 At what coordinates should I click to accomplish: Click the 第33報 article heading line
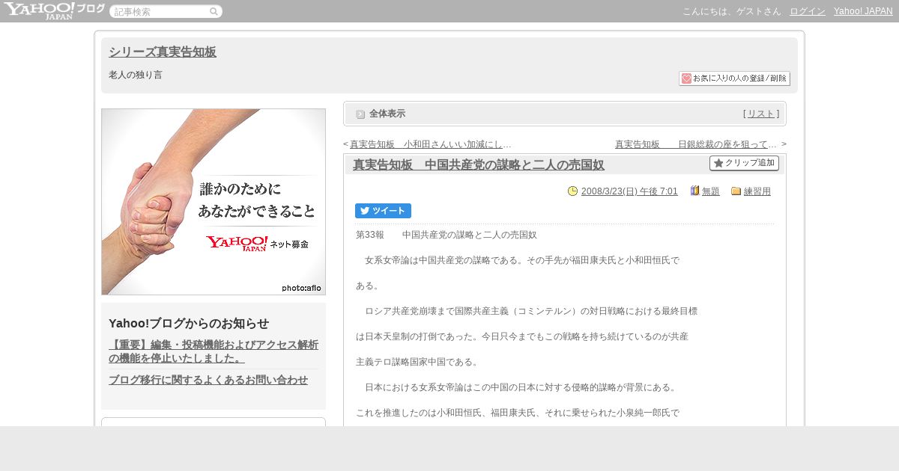(447, 235)
